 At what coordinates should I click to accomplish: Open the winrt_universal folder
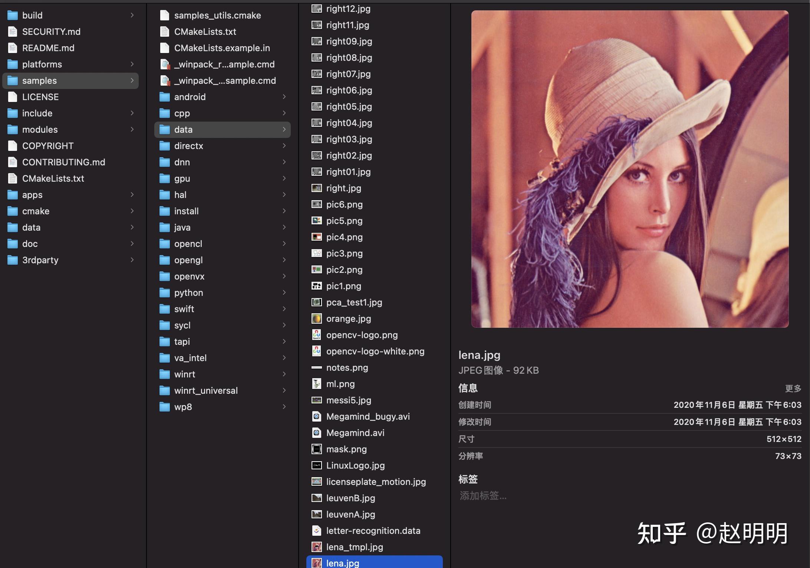tap(205, 390)
